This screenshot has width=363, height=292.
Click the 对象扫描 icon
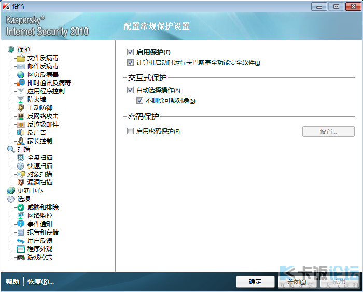tap(21, 174)
